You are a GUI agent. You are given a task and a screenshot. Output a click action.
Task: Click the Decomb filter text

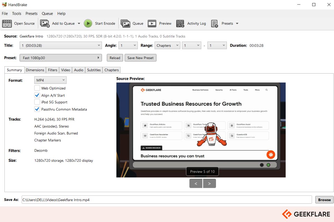[41, 150]
